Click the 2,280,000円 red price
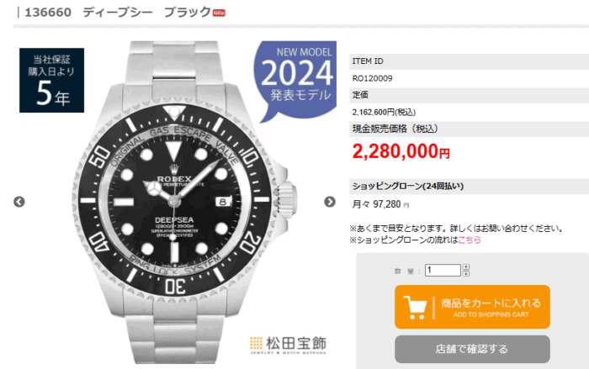The width and height of the screenshot is (589, 369). (401, 151)
